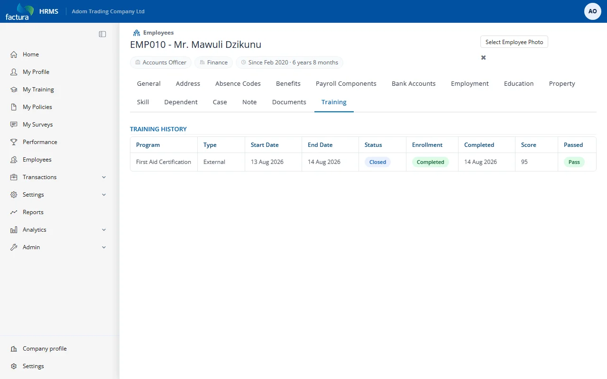Click the First Aid Certification cell
The image size is (607, 379).
[164, 162]
